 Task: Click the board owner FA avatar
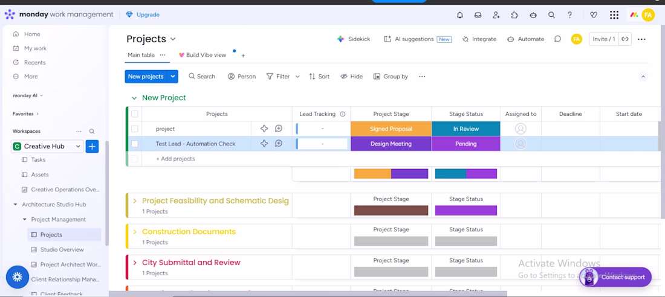(576, 39)
